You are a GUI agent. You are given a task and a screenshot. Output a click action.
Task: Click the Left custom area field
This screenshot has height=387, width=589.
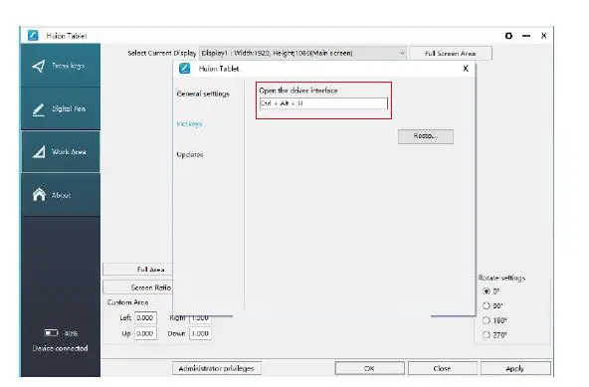145,318
